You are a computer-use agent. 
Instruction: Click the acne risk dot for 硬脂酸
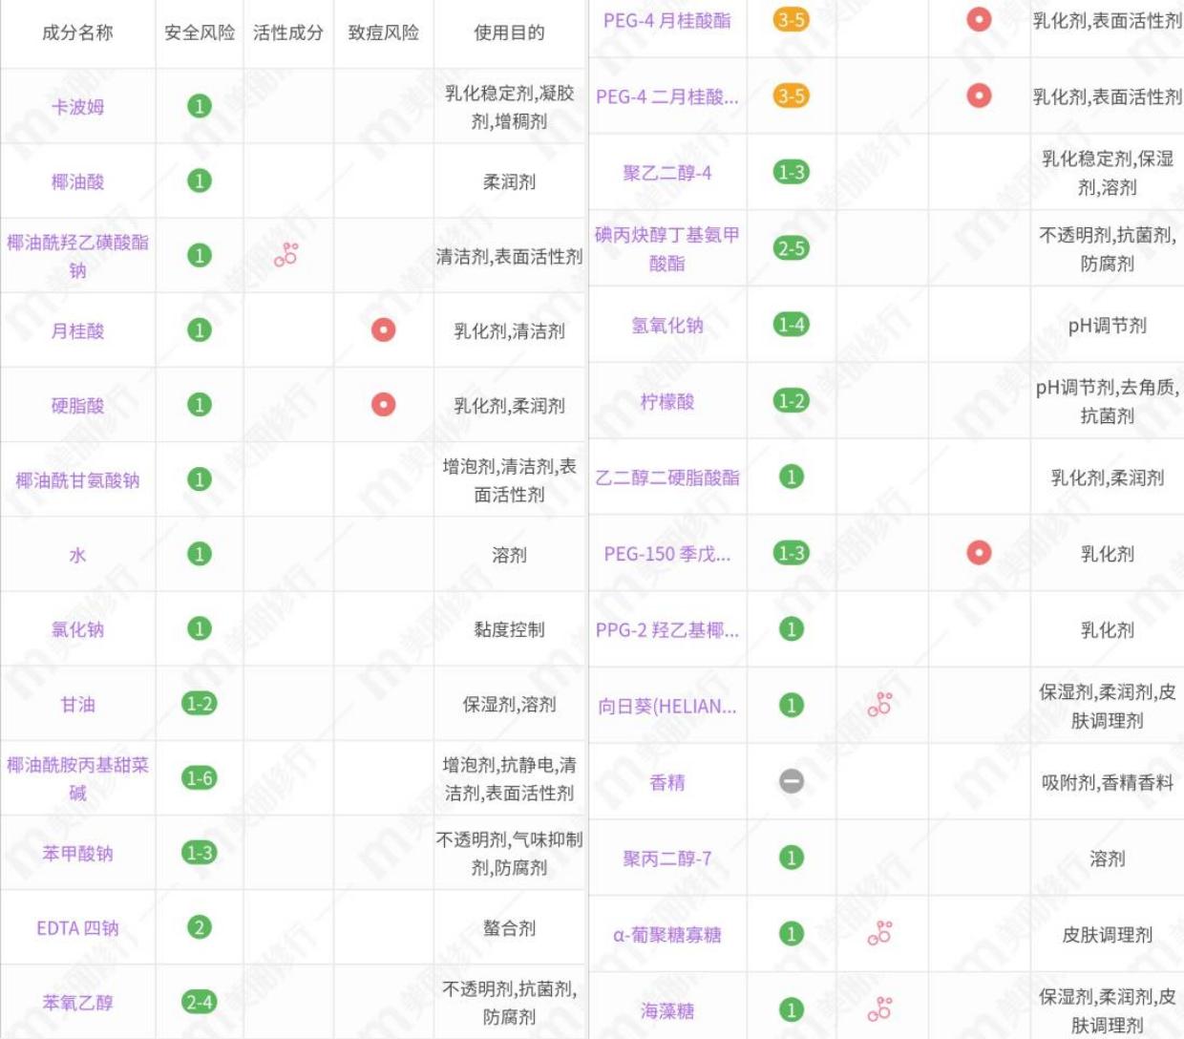click(383, 404)
